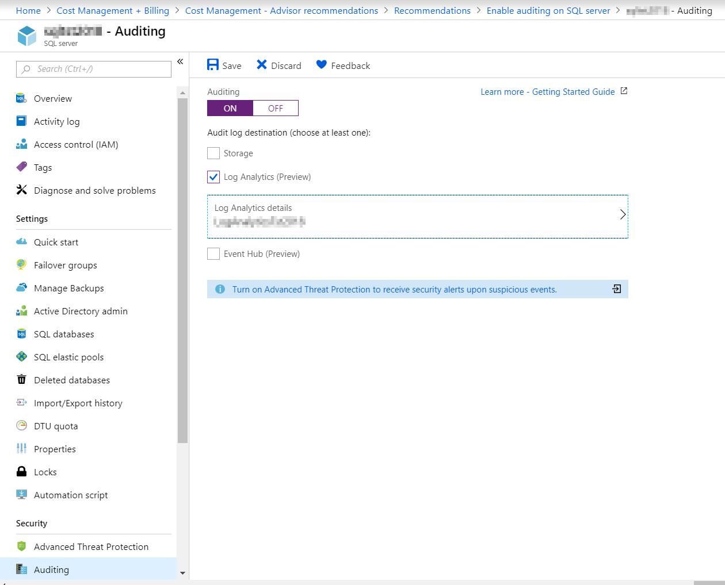The height and width of the screenshot is (585, 725).
Task: Go to Cost Management + Billing breadcrumb
Action: 113,10
